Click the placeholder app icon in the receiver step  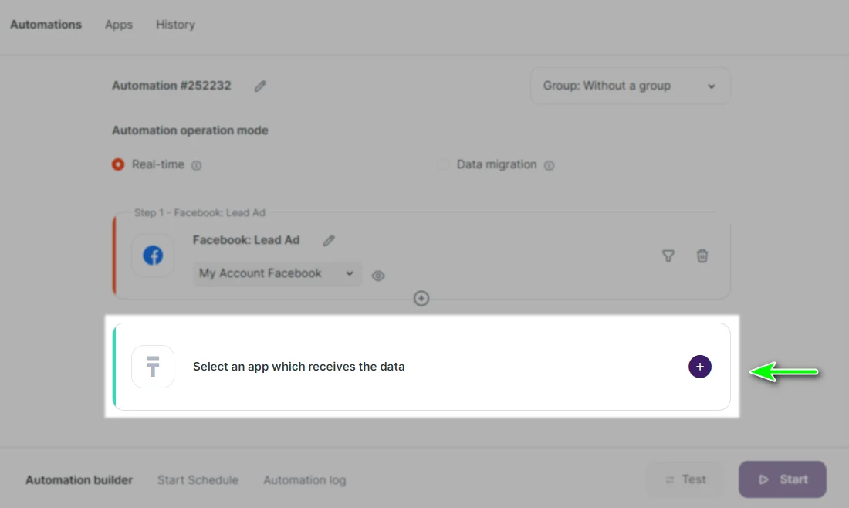coord(152,366)
